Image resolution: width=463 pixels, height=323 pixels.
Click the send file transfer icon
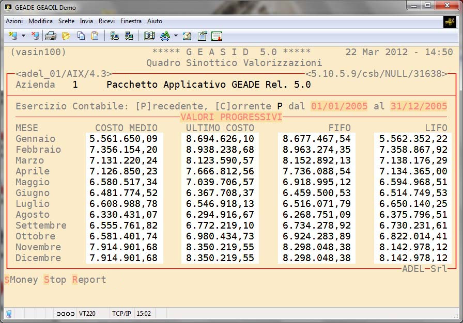click(x=115, y=36)
